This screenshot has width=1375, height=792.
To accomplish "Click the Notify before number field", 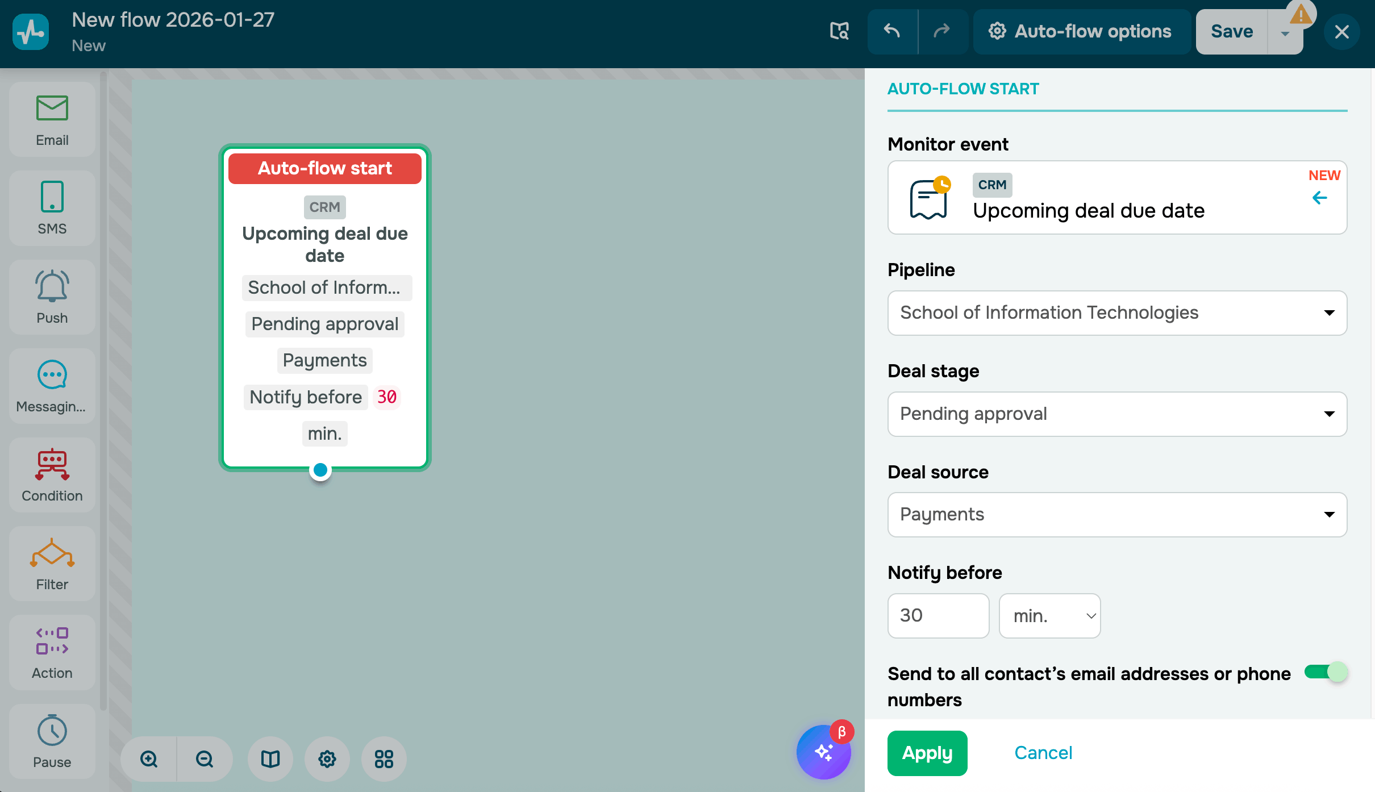I will coord(938,616).
